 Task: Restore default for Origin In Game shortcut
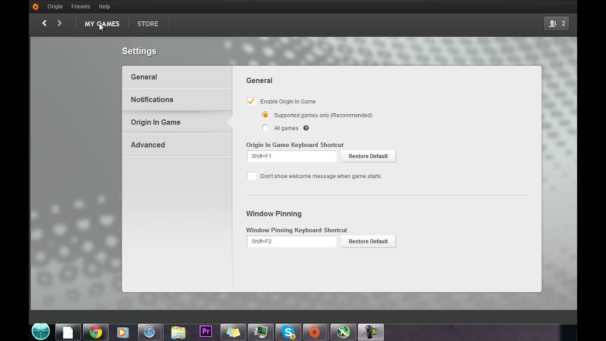point(368,156)
